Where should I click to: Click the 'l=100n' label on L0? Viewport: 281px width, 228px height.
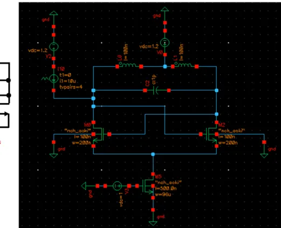tap(126, 52)
